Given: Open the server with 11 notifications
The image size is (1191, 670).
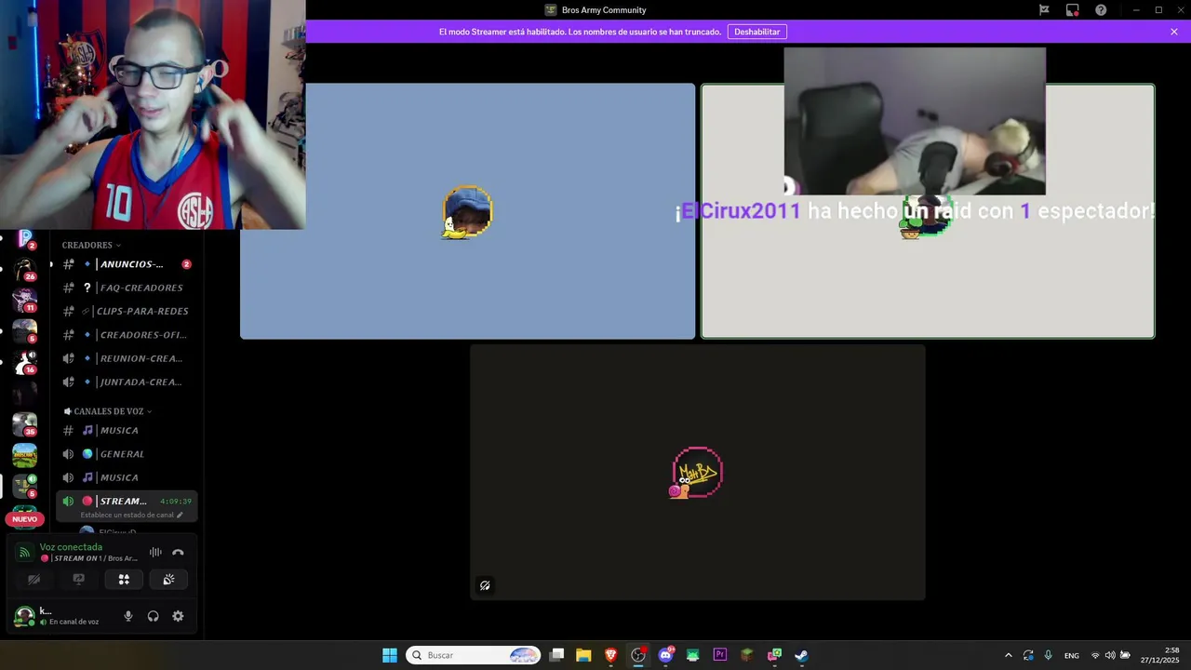Looking at the screenshot, I should tap(24, 300).
